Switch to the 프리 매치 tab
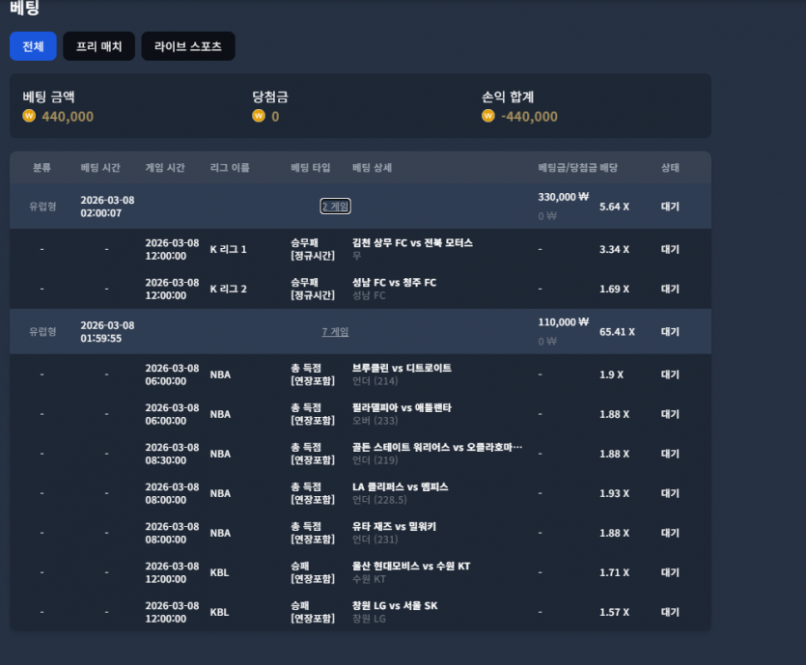 [98, 46]
